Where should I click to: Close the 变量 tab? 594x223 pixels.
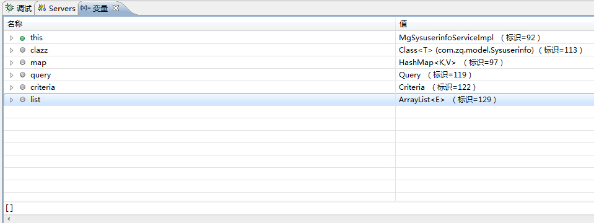click(116, 8)
